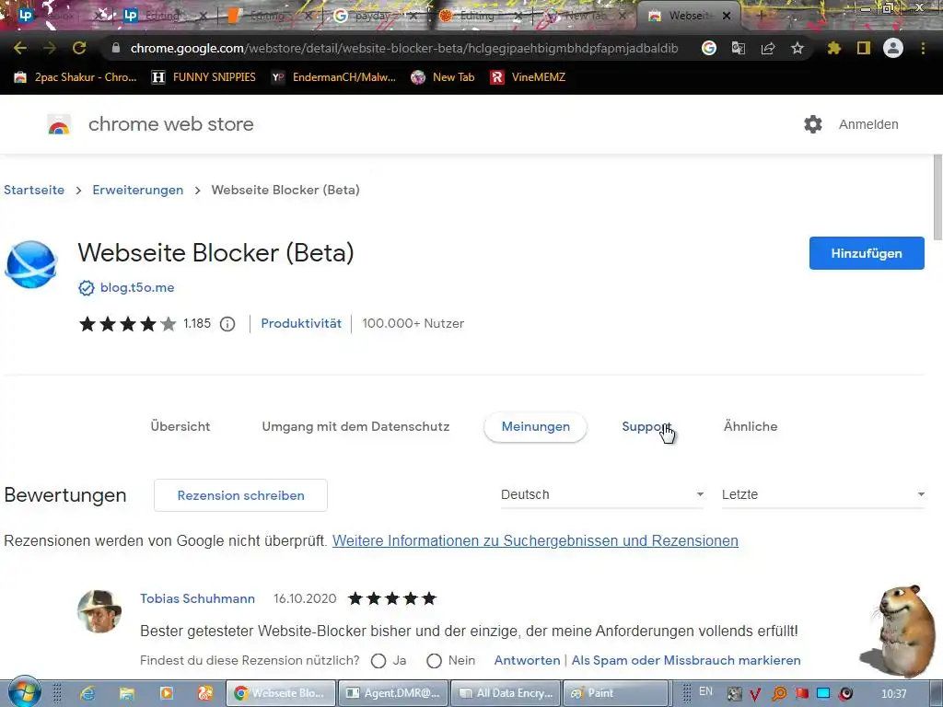This screenshot has height=707, width=943.
Task: Go back with the browser back arrow
Action: tap(20, 48)
